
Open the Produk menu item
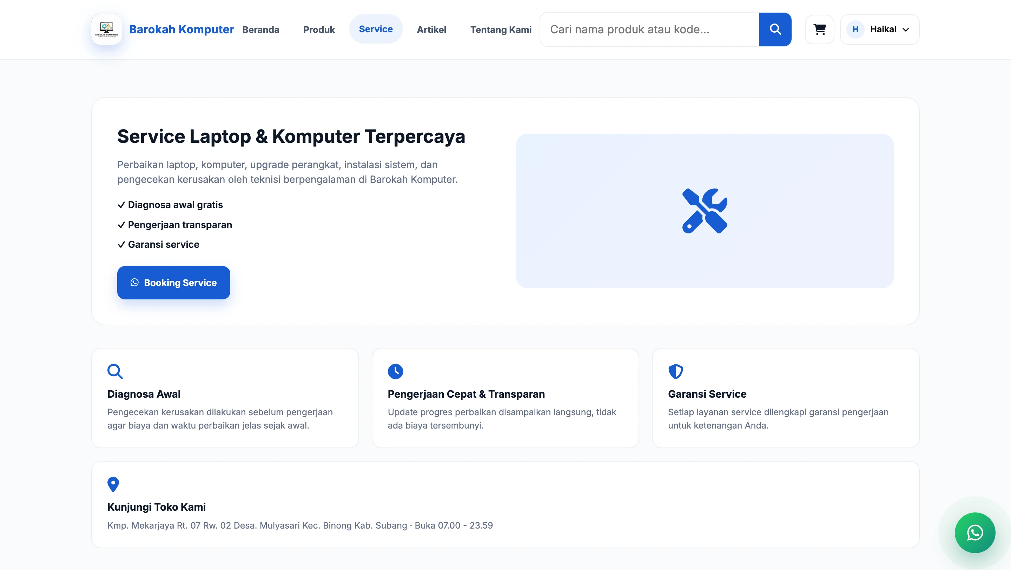pos(319,29)
